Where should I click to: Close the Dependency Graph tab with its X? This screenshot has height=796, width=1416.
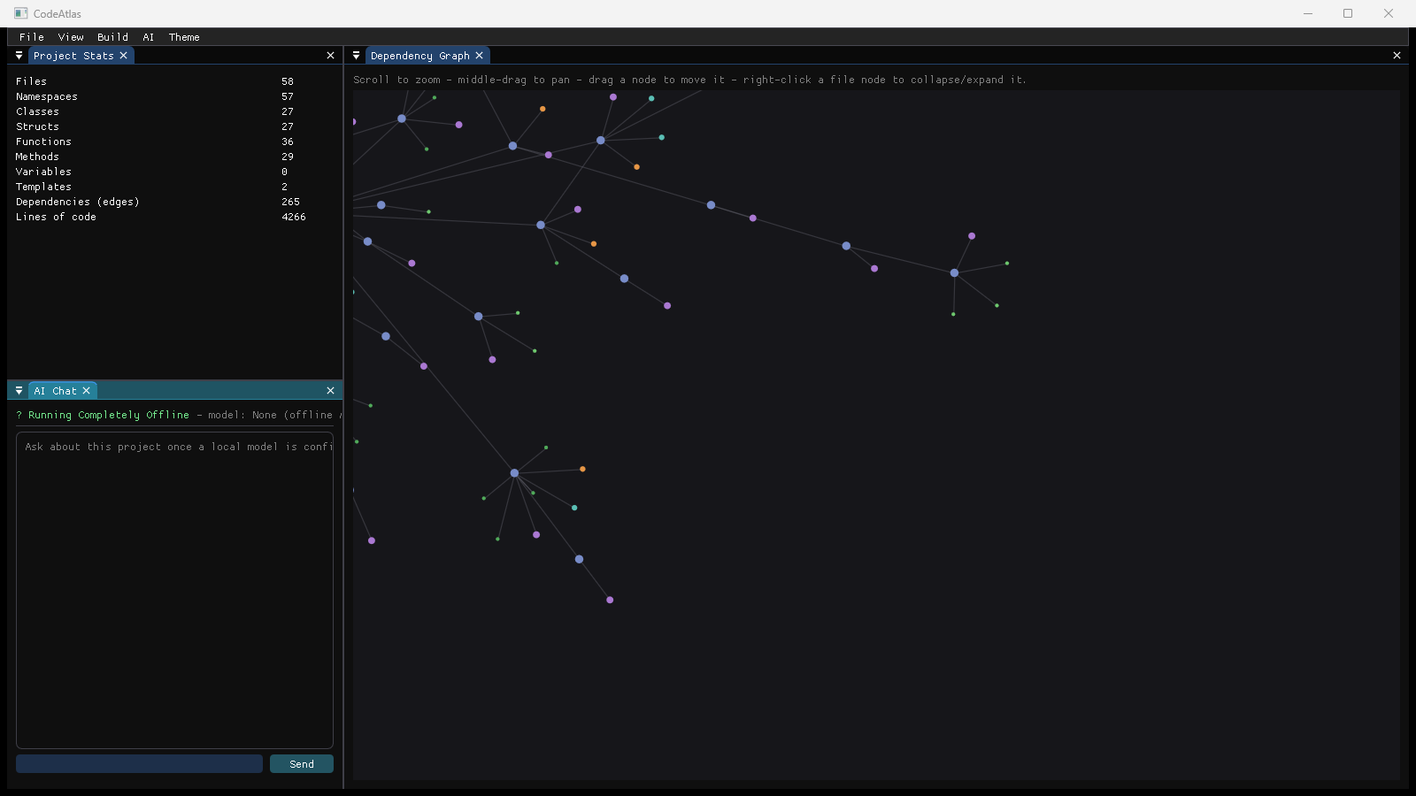point(480,56)
